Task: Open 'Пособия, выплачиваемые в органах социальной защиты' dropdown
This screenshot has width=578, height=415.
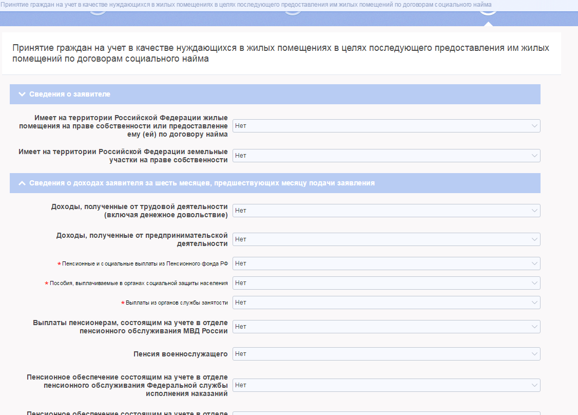Action: pyautogui.click(x=386, y=283)
